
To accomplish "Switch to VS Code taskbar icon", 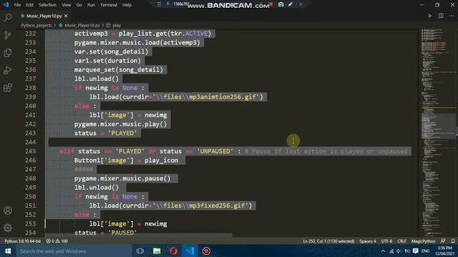I will click(x=190, y=251).
